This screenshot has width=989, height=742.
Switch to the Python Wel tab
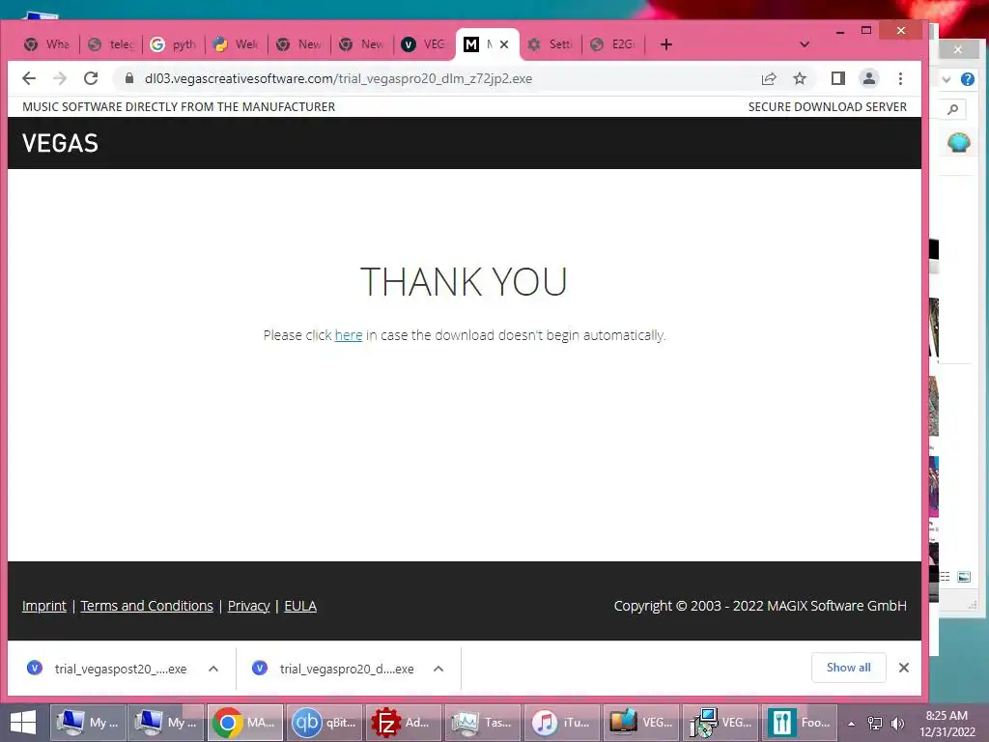click(237, 44)
